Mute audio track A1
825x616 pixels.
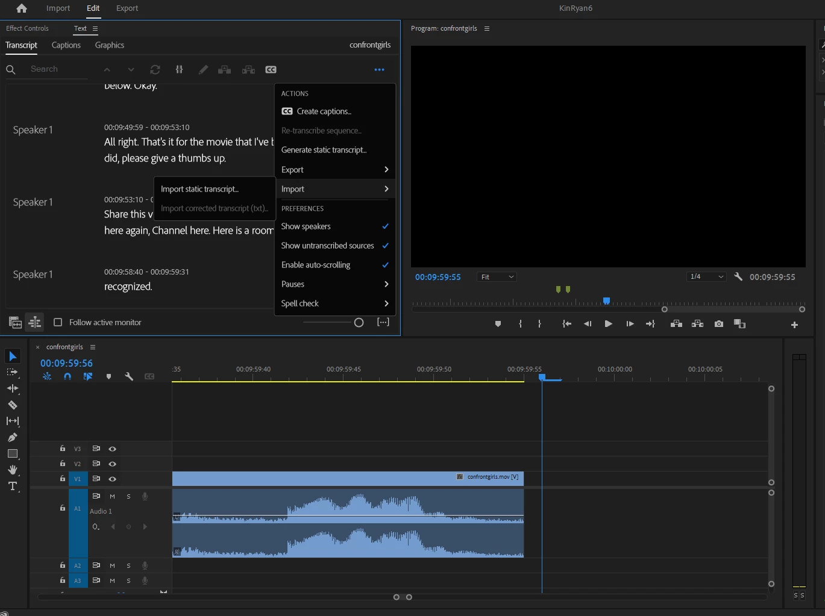(112, 497)
